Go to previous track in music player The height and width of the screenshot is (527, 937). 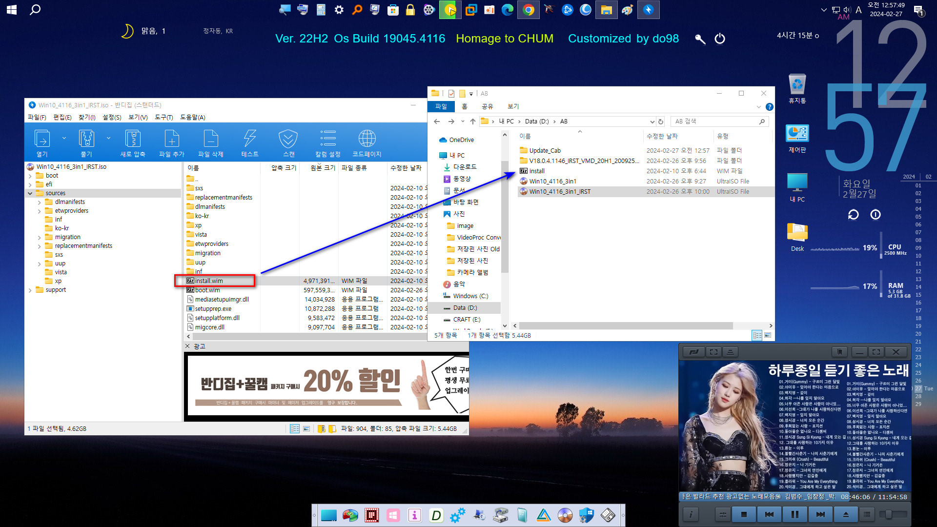coord(769,514)
